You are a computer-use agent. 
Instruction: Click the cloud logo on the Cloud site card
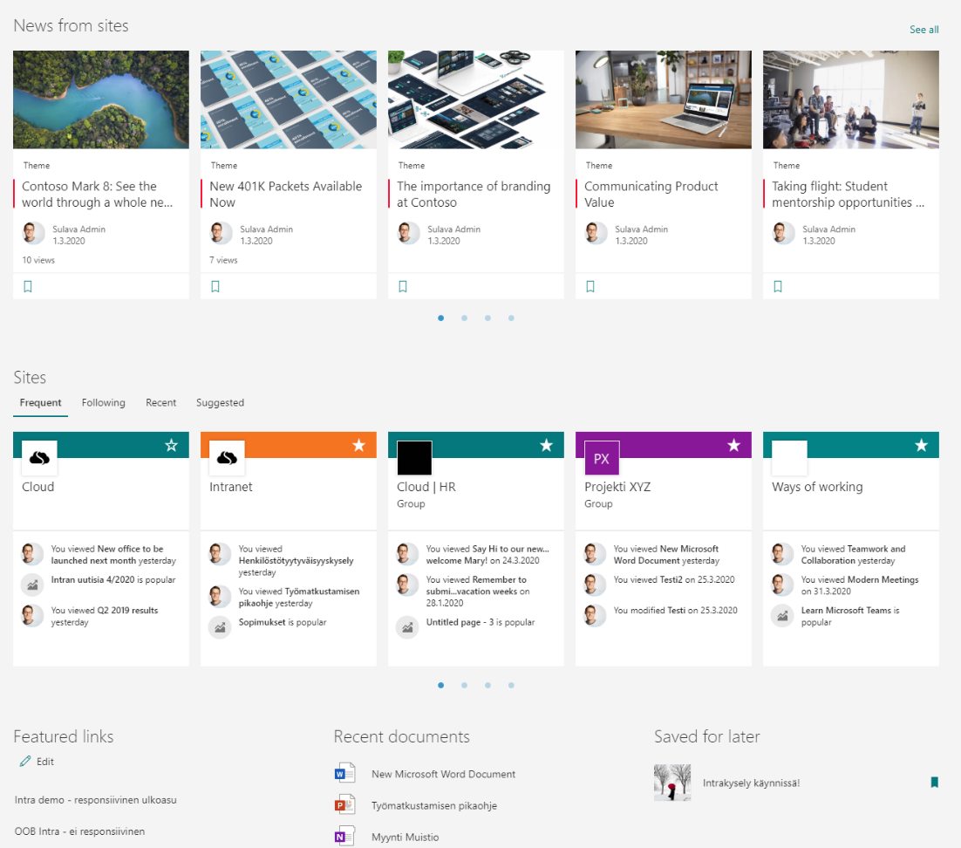pyautogui.click(x=38, y=457)
